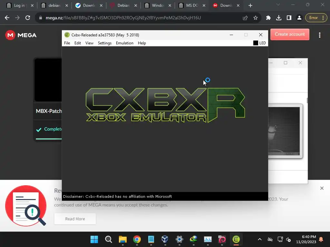Close the 'MS DO' browser tab

[204, 5]
